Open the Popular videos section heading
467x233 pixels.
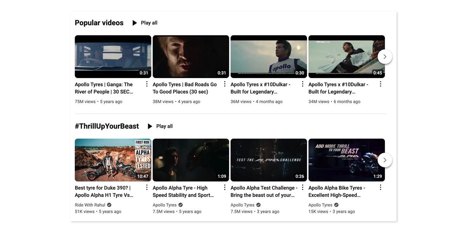click(x=99, y=23)
